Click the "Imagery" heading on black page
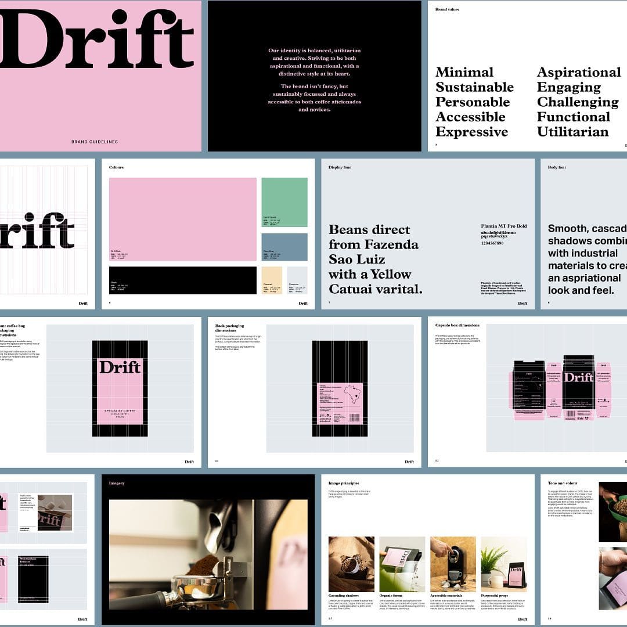The image size is (627, 627). (x=116, y=483)
